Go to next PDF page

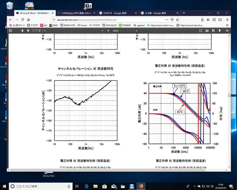(28, 30)
